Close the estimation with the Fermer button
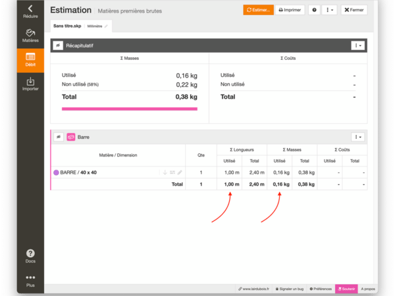Image resolution: width=395 pixels, height=296 pixels. click(x=355, y=11)
